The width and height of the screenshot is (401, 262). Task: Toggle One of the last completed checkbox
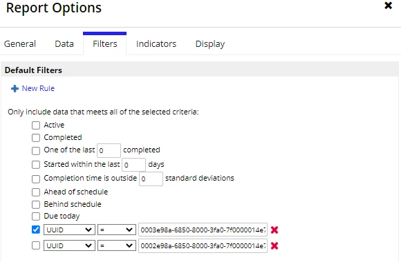pos(36,150)
